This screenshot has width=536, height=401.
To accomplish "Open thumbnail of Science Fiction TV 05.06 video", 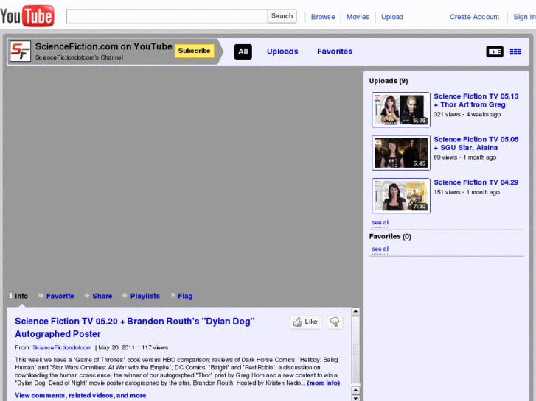I will coord(401,152).
